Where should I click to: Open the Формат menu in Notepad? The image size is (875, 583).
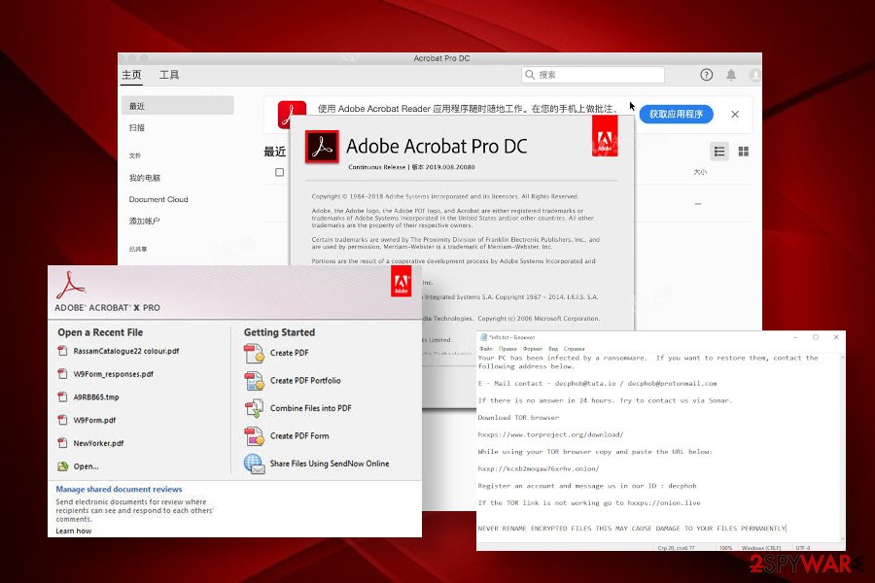click(533, 349)
